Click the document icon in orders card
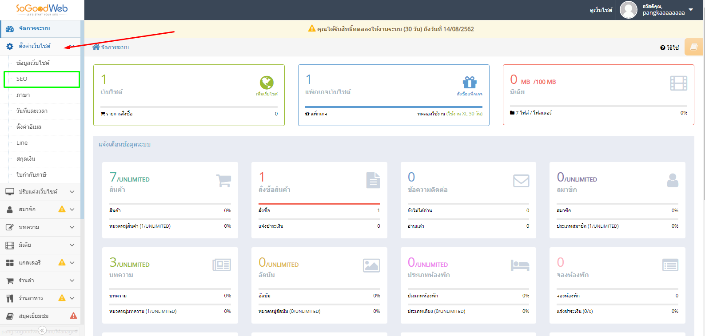 pyautogui.click(x=373, y=180)
